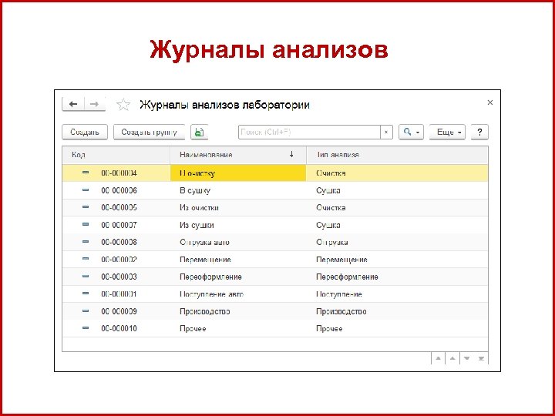Open help with the ? button

pos(479,132)
